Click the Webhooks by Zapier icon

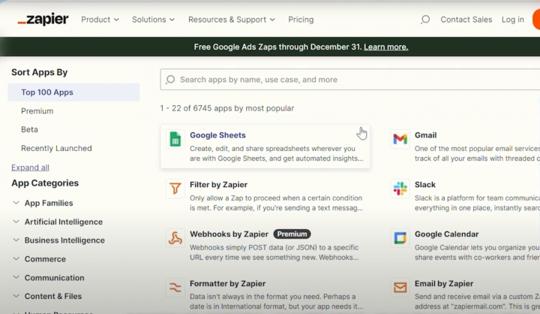coord(175,238)
